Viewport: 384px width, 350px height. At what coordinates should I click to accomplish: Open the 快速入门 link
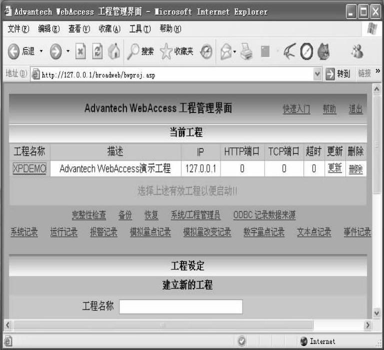[296, 109]
